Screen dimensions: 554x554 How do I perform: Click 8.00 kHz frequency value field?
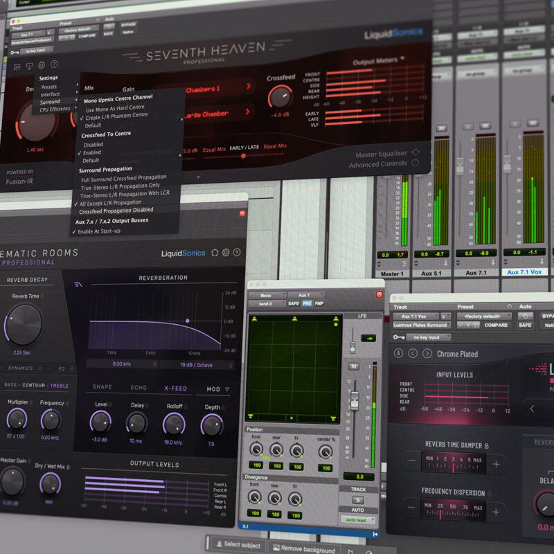[x=122, y=364]
